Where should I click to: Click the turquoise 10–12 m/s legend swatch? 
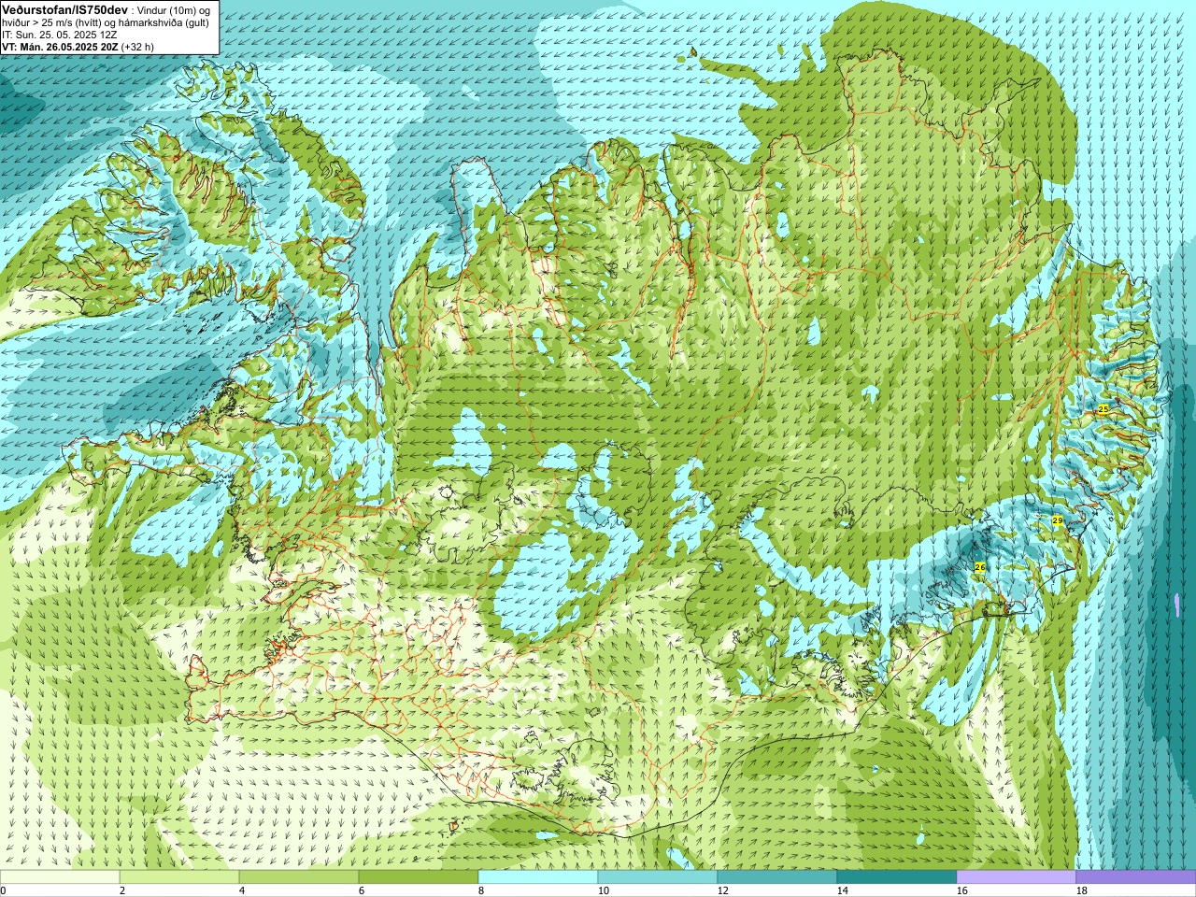(658, 877)
